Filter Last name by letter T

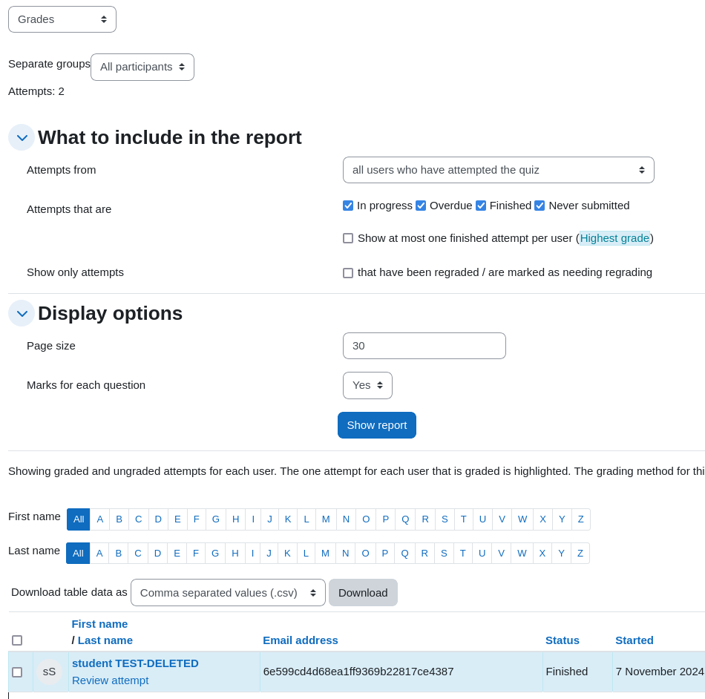point(463,554)
